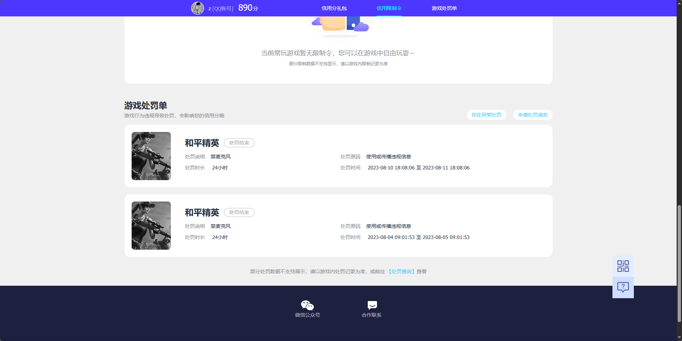
Task: Click 禁麦克风 in the 2023-08-10 record
Action: [x=220, y=157]
